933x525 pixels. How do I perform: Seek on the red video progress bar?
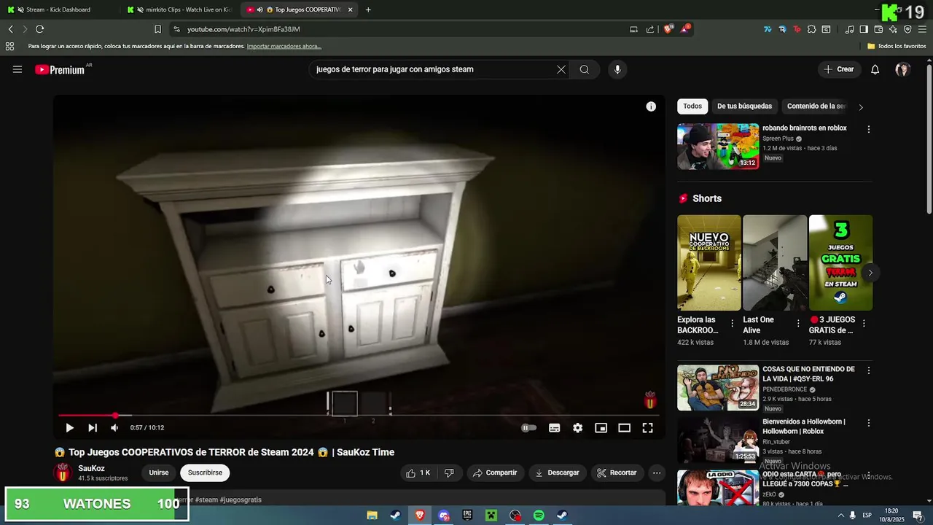tap(359, 416)
